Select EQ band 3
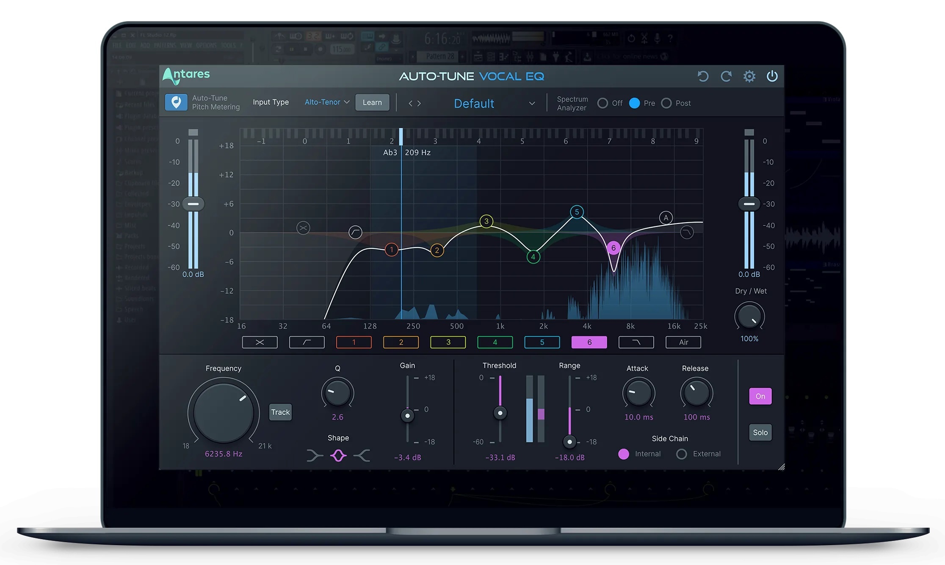This screenshot has width=945, height=565. click(x=448, y=342)
